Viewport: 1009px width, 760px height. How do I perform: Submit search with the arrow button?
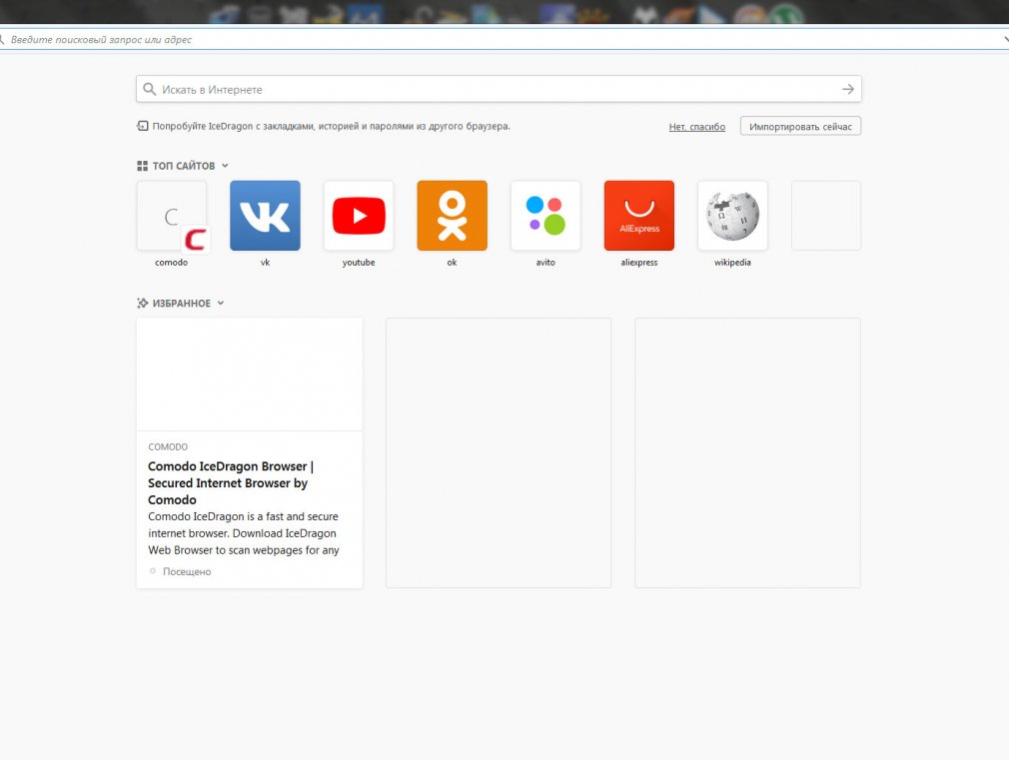(848, 90)
